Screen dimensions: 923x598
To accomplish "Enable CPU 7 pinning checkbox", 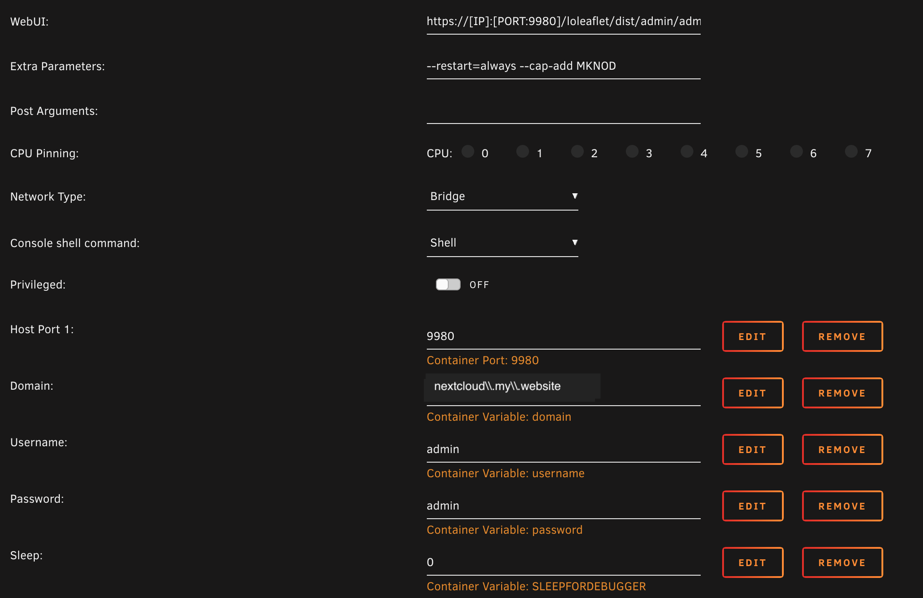I will (851, 152).
